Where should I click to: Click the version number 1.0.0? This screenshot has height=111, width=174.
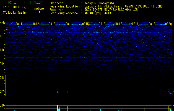pos(38,2)
